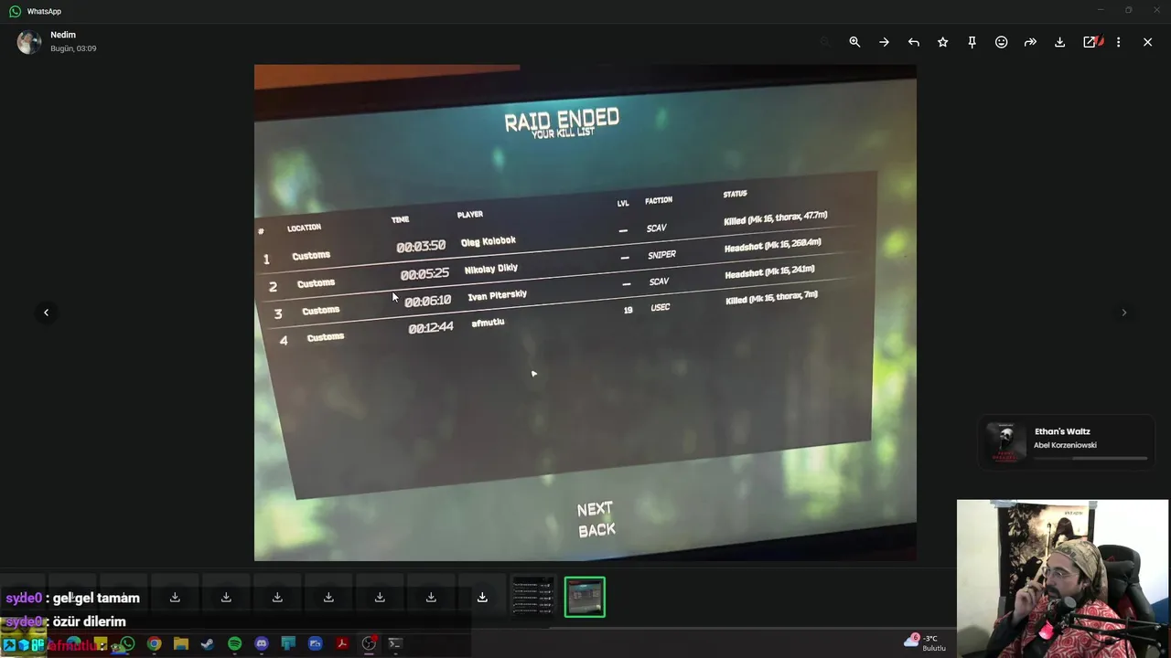
Task: Open Spotify from the taskbar
Action: 234,644
